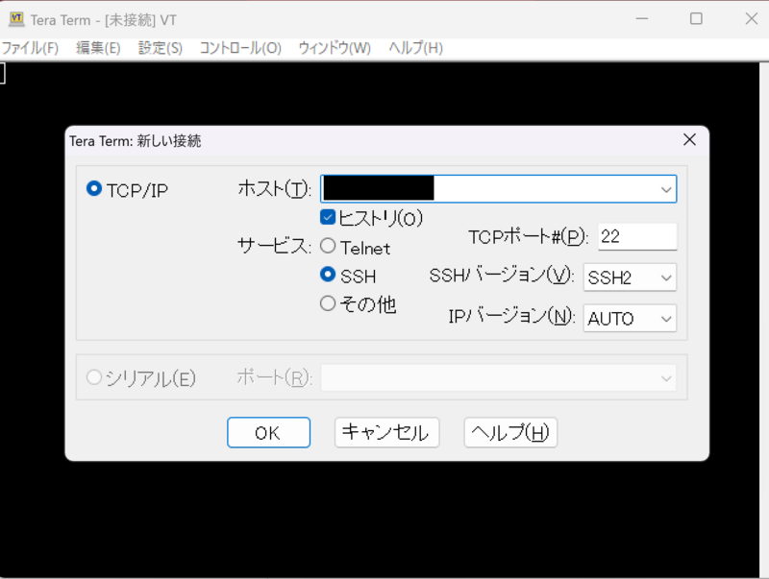Open the SSHバージョン dropdown showing SSH2

pyautogui.click(x=630, y=277)
